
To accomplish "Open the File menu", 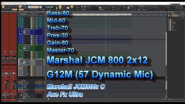I will [x=4, y=4].
